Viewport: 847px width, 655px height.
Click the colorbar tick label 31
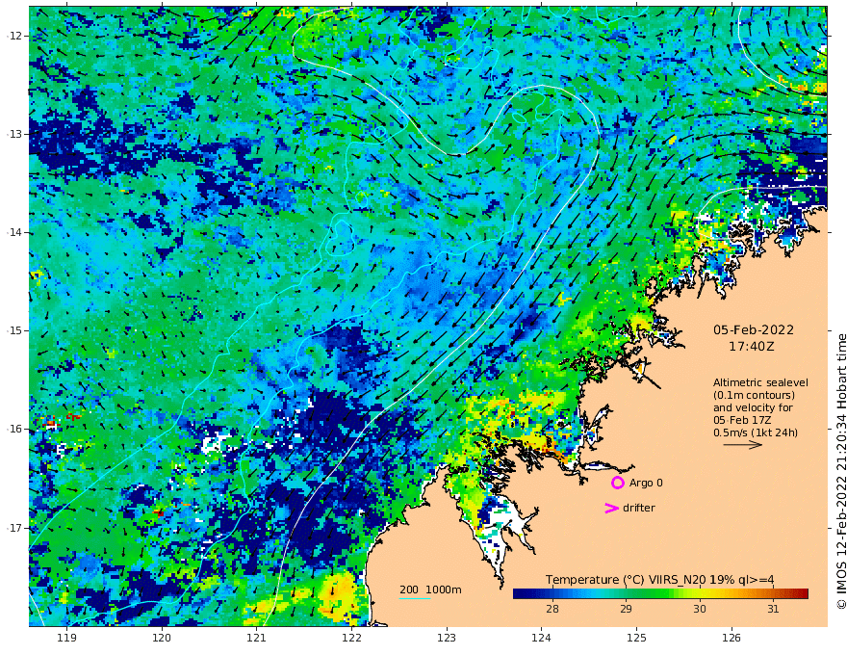[x=773, y=609]
